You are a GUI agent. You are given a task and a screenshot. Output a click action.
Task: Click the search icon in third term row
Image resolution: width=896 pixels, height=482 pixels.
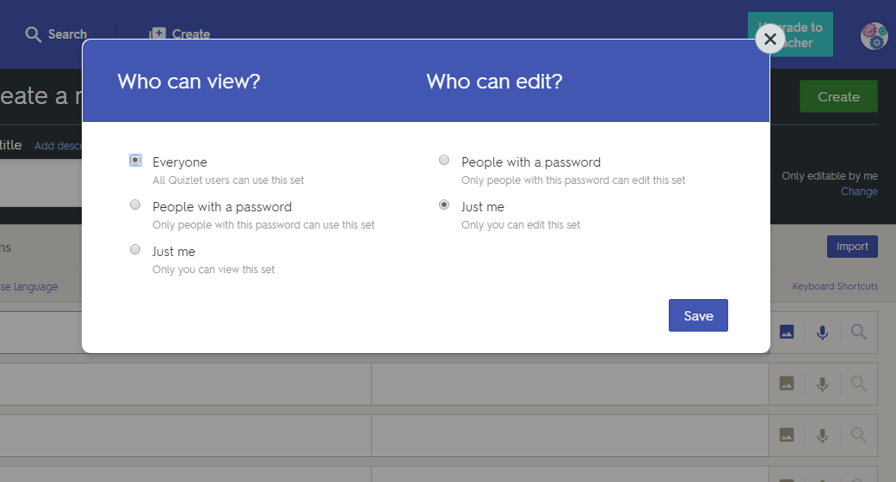tap(858, 436)
